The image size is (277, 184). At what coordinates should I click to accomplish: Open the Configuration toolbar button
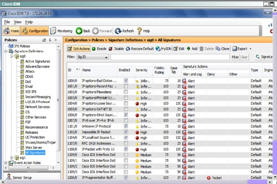(x=34, y=31)
